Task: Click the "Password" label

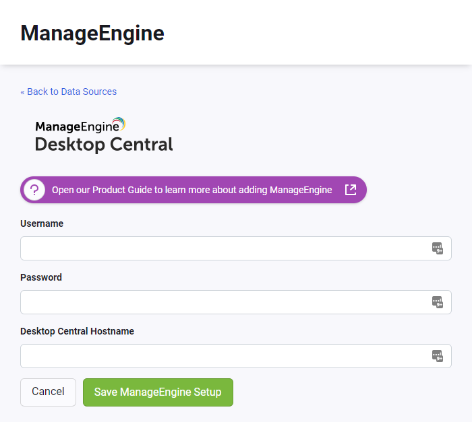Action: pyautogui.click(x=41, y=277)
